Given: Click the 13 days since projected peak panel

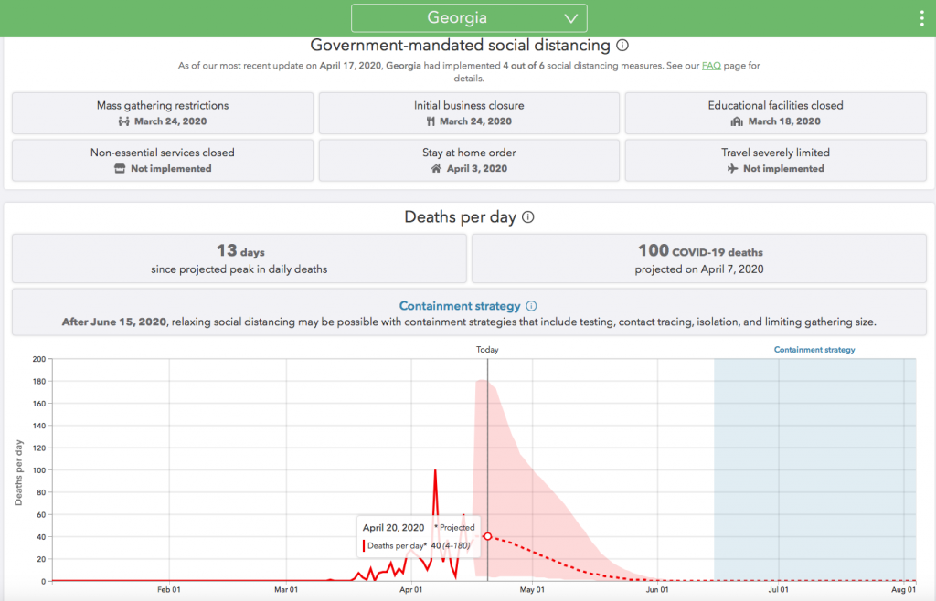Looking at the screenshot, I should coord(239,258).
